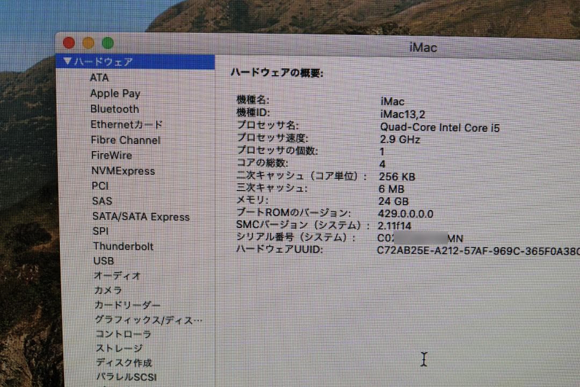Open the SAS hardware section
This screenshot has width=580, height=387.
[x=102, y=201]
